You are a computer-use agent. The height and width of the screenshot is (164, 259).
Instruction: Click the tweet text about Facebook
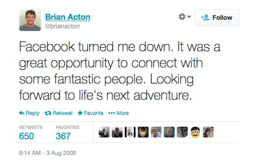point(120,71)
